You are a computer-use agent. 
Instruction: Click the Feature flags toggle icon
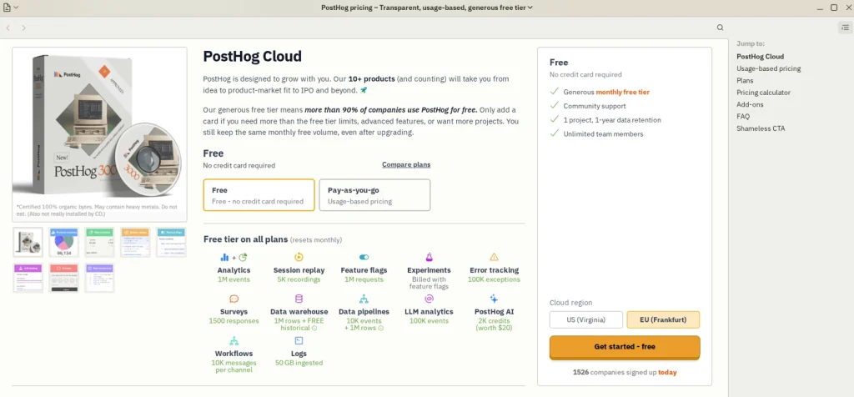click(x=364, y=257)
